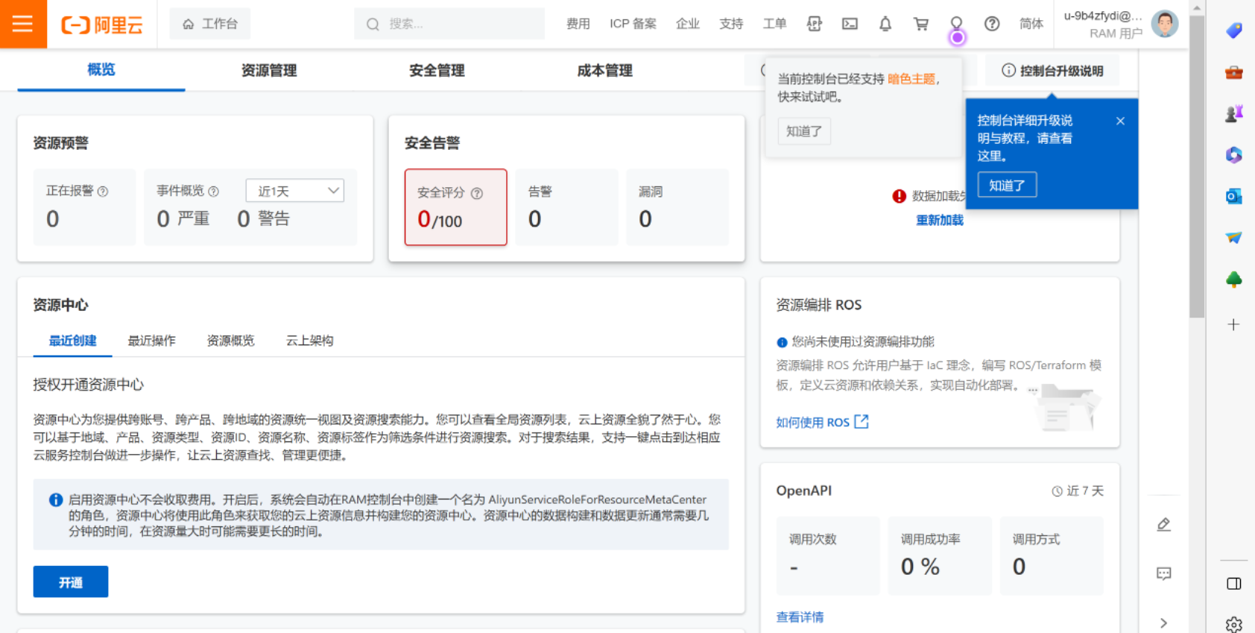Dismiss dark theme tip with 知道了
This screenshot has height=633, width=1255.
click(x=804, y=131)
